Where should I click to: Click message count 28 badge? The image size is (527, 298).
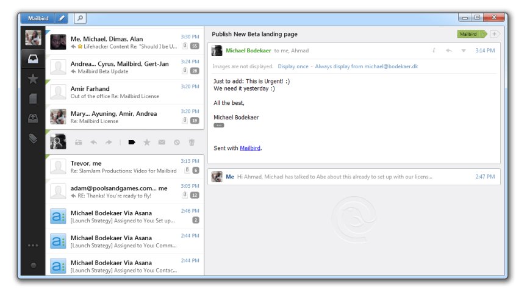tap(195, 71)
